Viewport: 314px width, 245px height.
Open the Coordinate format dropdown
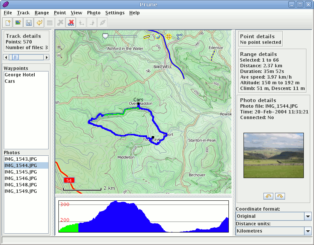[x=308, y=216]
